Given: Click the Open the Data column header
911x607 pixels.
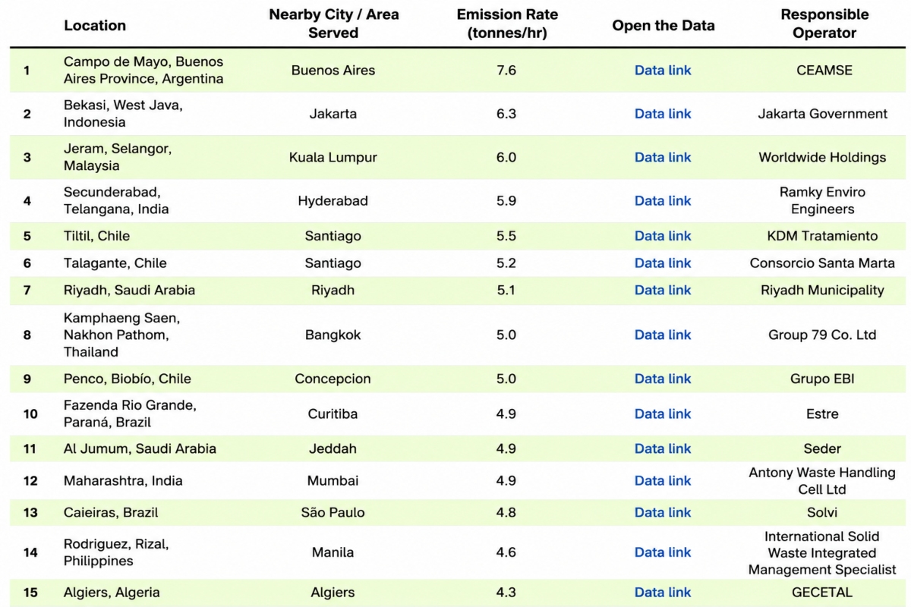Looking at the screenshot, I should (664, 25).
